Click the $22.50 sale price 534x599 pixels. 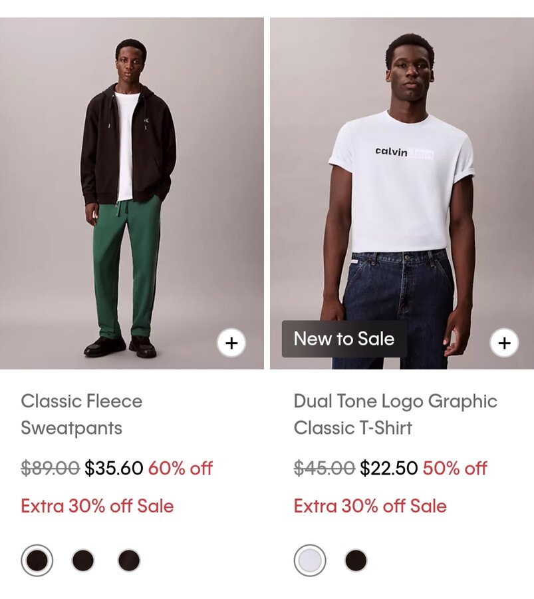tap(388, 468)
